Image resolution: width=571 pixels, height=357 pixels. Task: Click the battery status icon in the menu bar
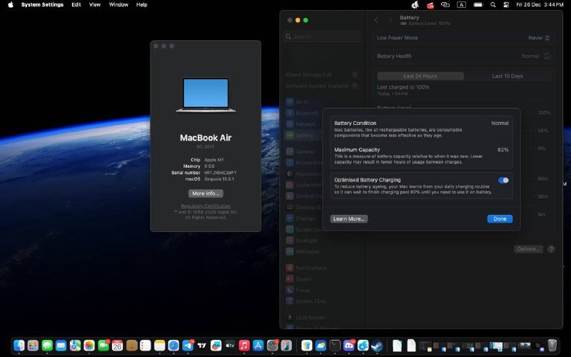[477, 5]
